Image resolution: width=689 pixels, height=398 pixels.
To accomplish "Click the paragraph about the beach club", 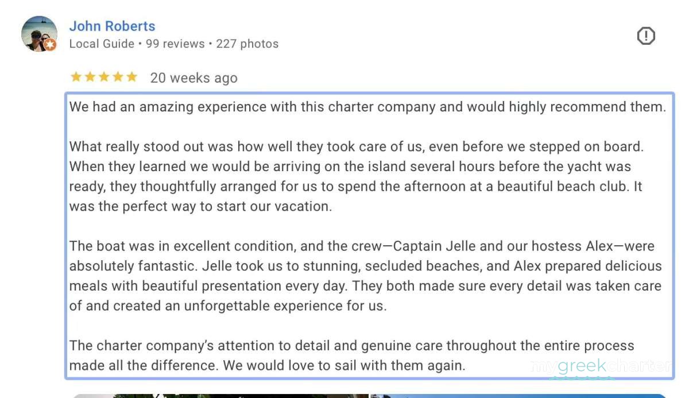I will pos(356,177).
